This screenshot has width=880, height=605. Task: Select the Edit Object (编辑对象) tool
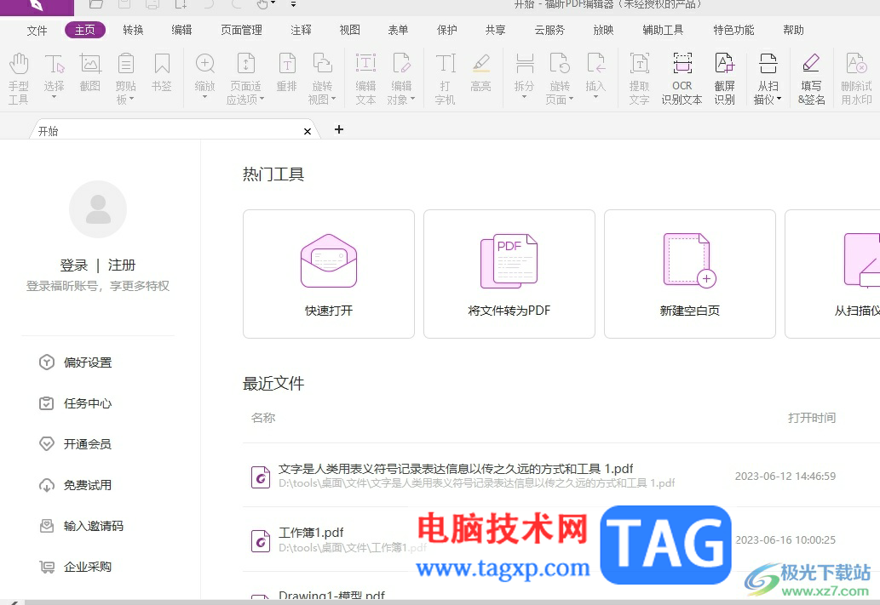tap(401, 78)
